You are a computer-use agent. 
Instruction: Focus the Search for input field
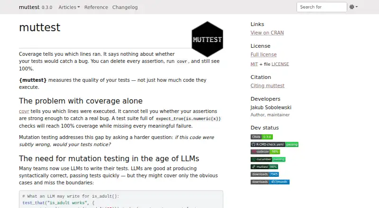[322, 7]
